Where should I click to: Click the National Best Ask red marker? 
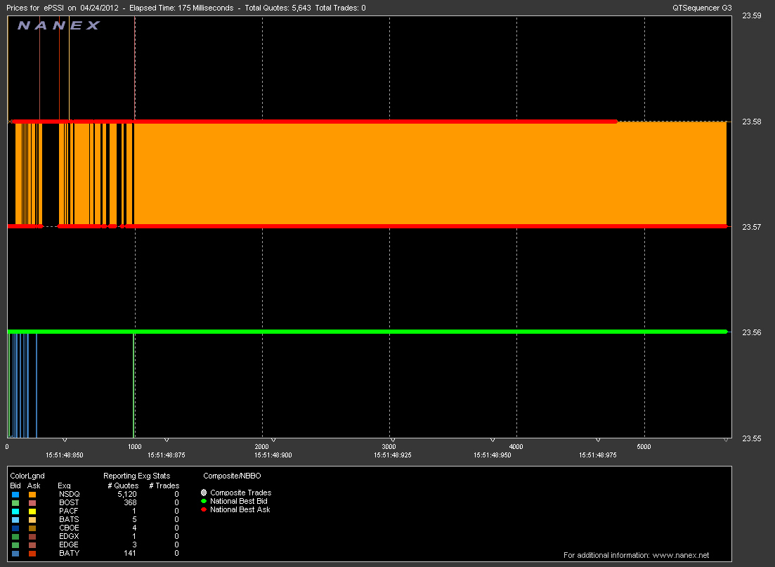pos(204,509)
